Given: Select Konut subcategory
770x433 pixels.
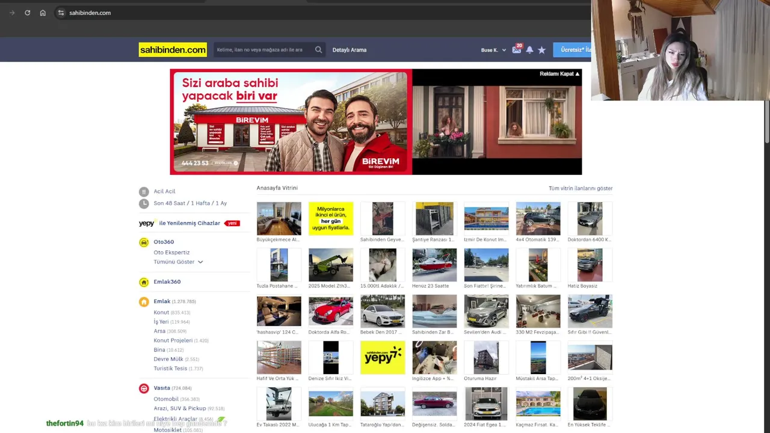Looking at the screenshot, I should pos(161,313).
